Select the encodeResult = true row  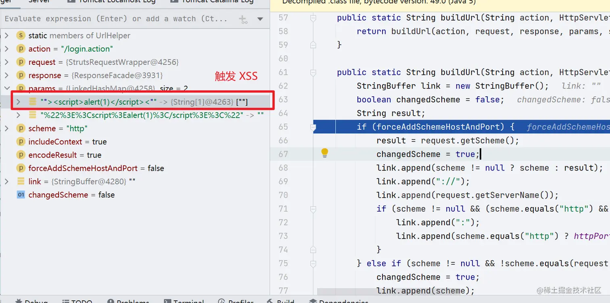coord(135,155)
